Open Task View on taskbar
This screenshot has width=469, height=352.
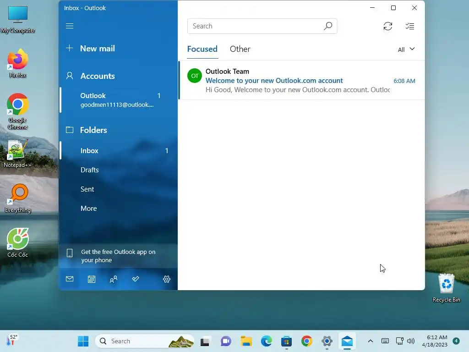205,341
